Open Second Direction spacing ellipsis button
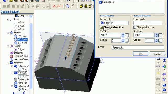The width and height of the screenshot is (168, 94). coord(160,36)
